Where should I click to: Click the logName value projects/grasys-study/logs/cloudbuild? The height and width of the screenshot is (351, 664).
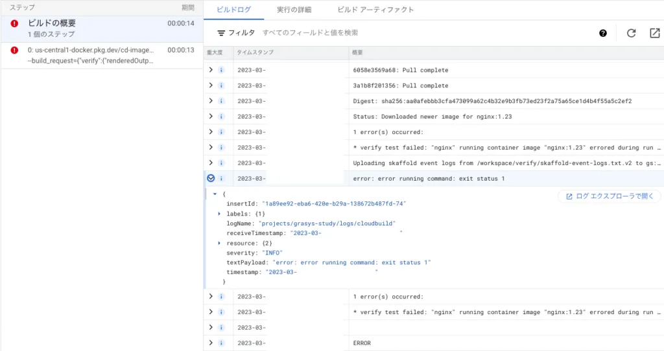click(x=327, y=223)
